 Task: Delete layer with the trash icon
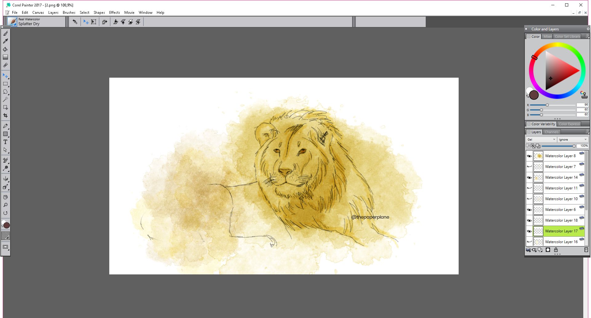586,250
